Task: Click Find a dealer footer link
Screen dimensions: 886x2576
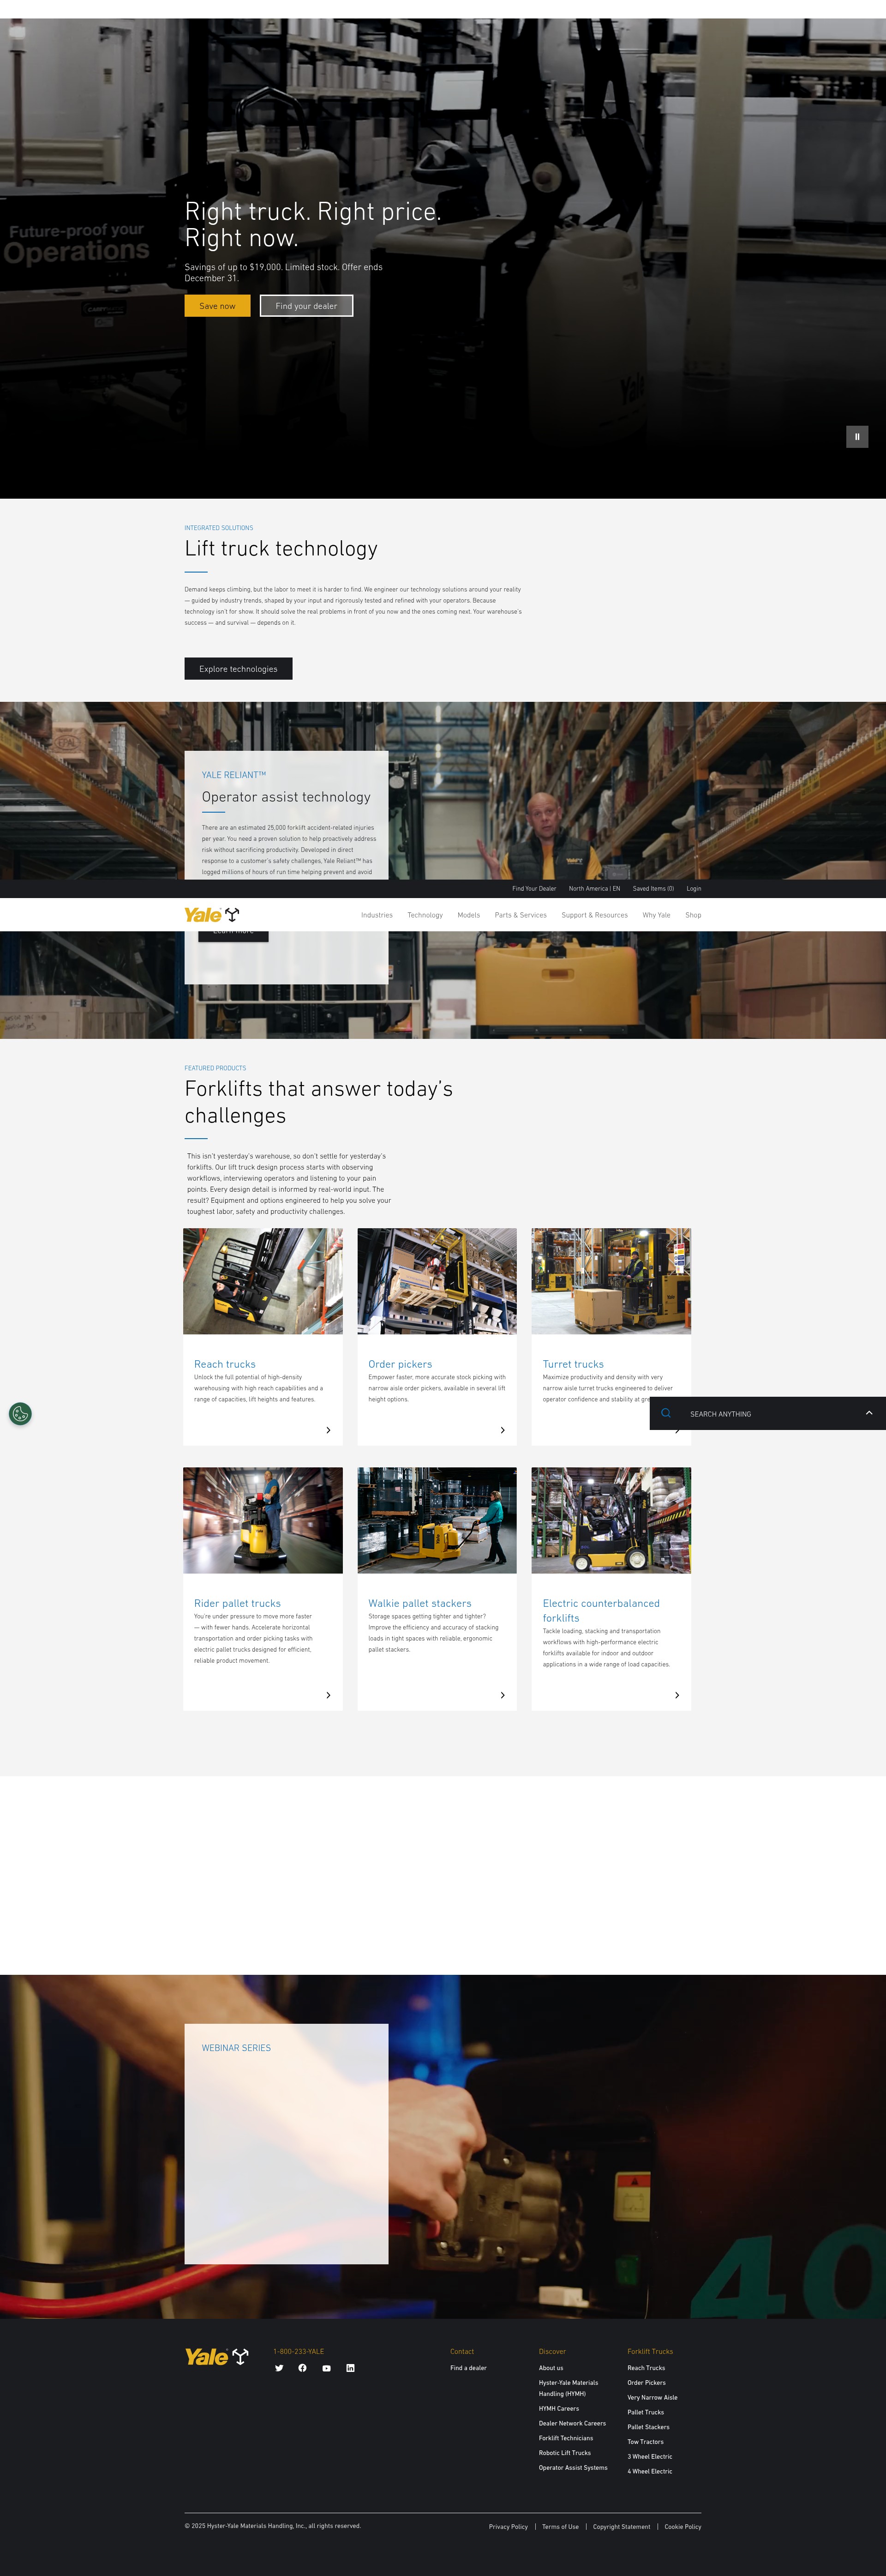Action: coord(468,2368)
